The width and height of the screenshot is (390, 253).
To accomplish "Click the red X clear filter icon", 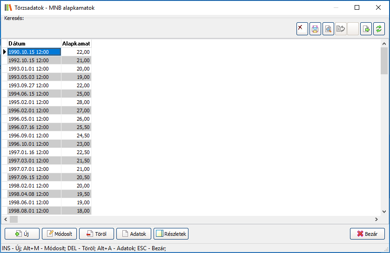I will tap(302, 29).
